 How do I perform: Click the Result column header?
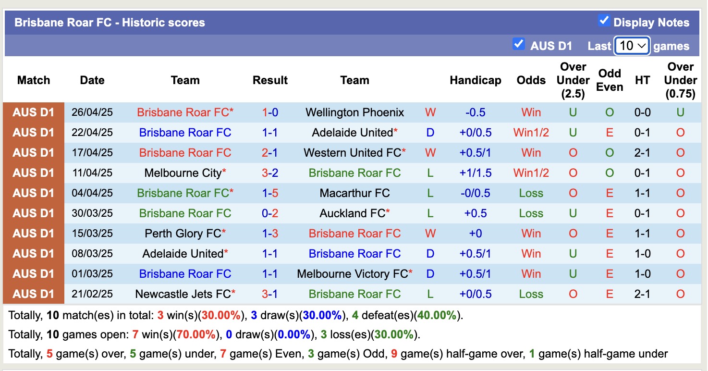(270, 80)
